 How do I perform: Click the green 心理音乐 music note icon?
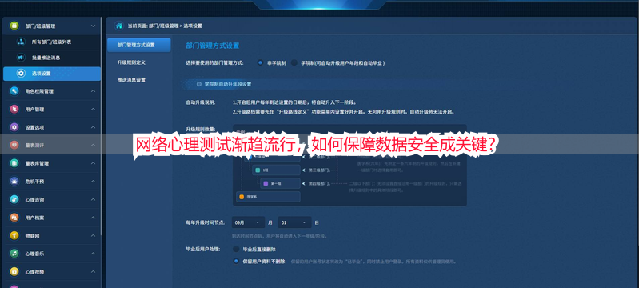coord(14,254)
